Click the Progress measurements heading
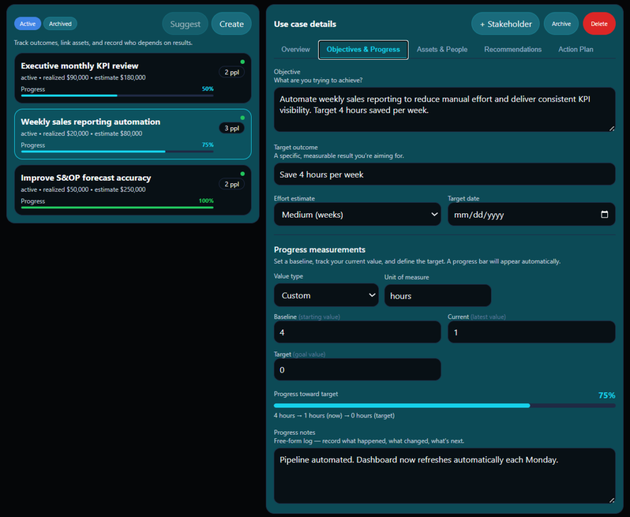 (x=319, y=250)
